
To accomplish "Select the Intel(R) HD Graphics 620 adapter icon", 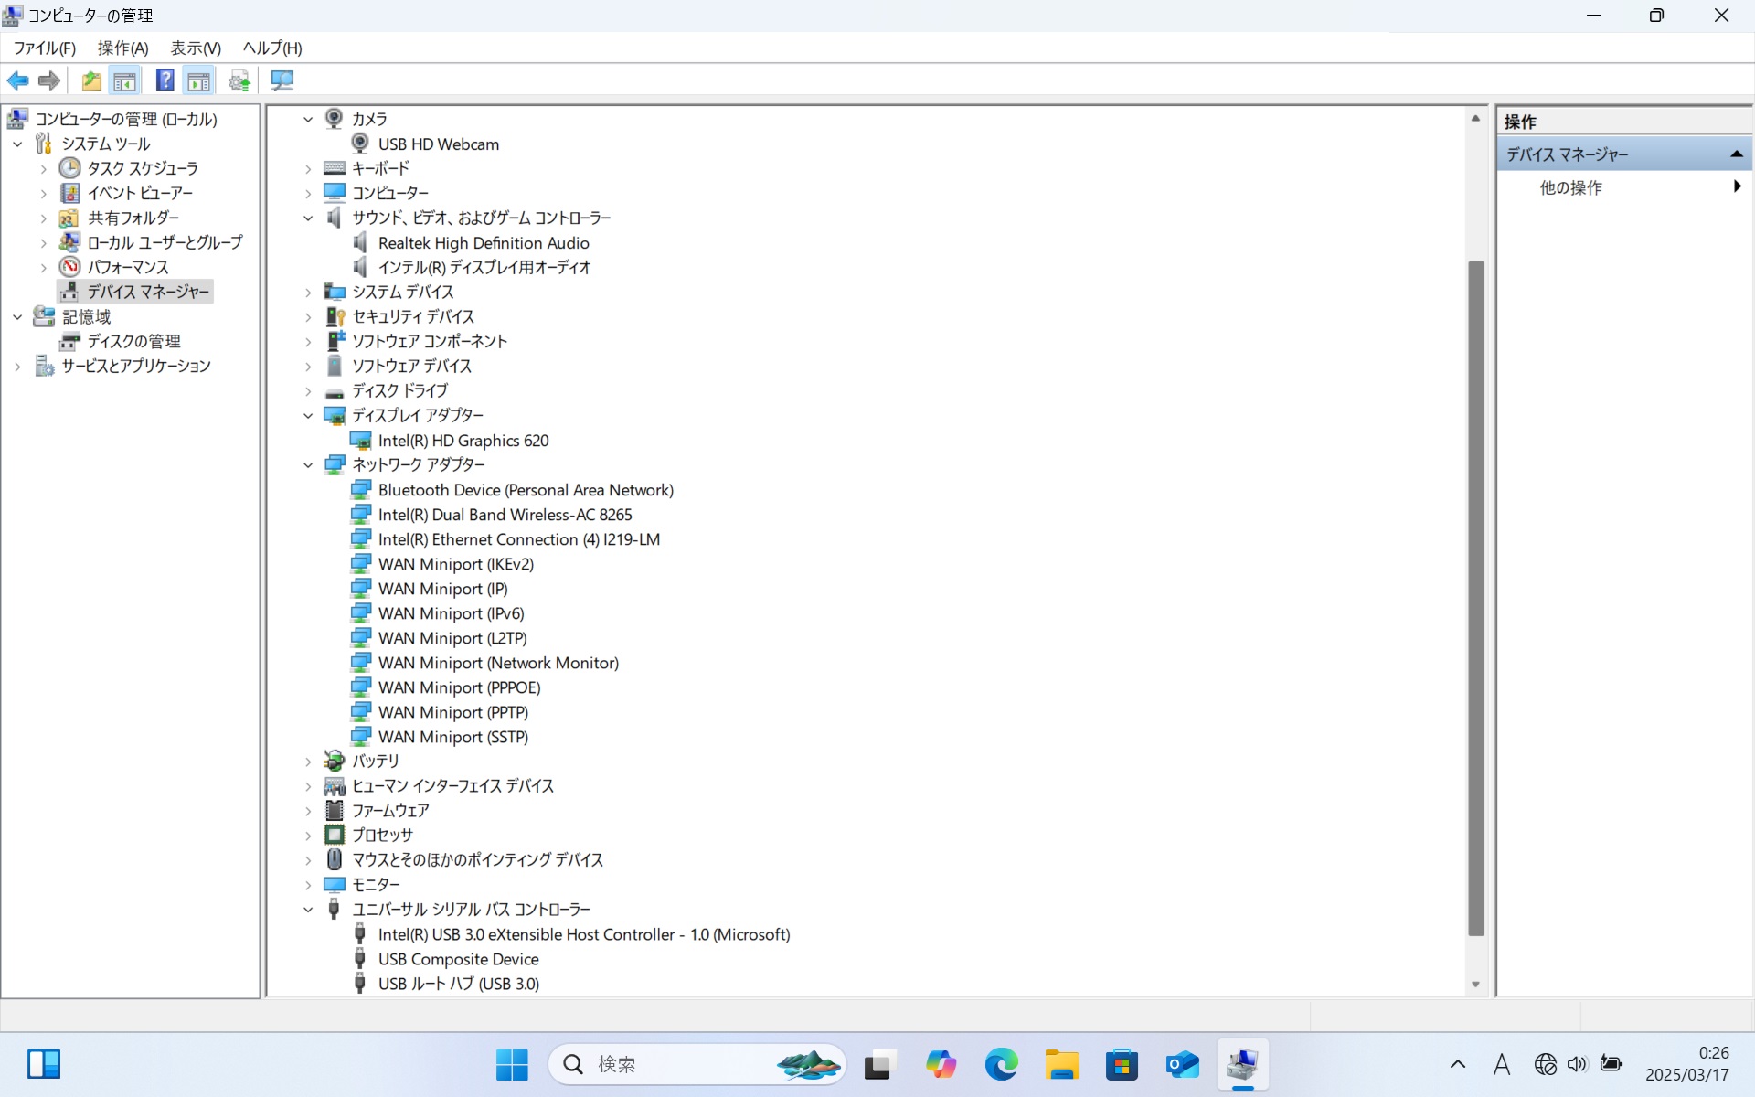I will click(360, 440).
